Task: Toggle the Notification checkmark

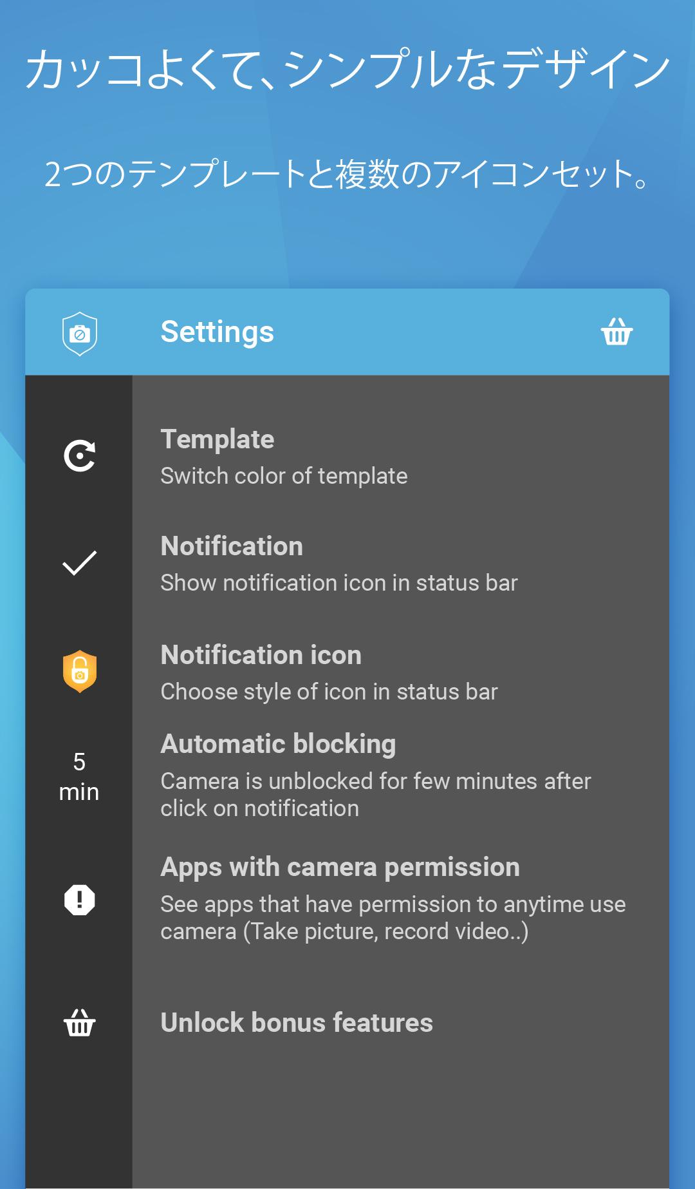Action: point(79,563)
